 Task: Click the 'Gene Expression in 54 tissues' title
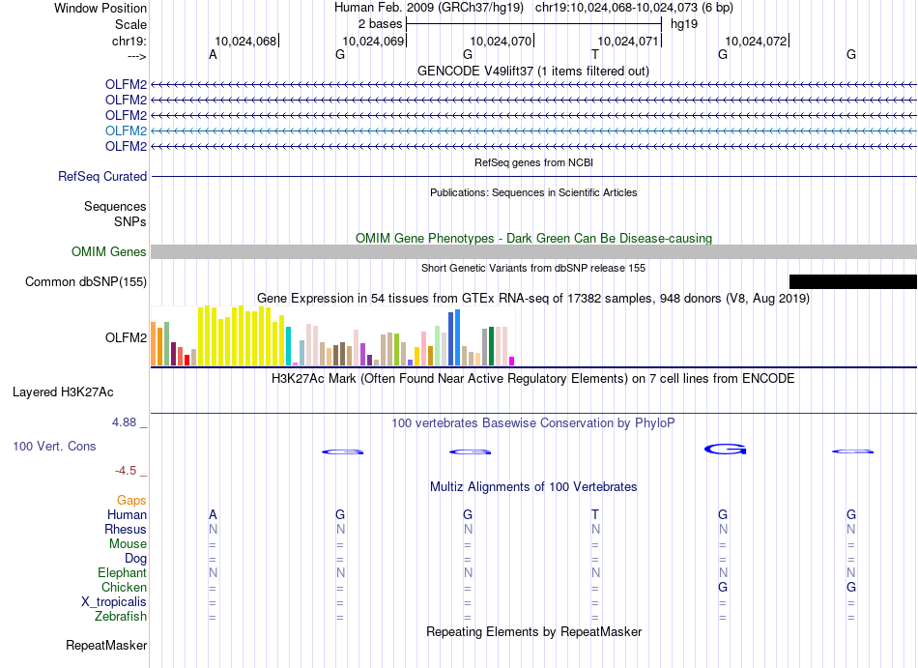point(533,298)
